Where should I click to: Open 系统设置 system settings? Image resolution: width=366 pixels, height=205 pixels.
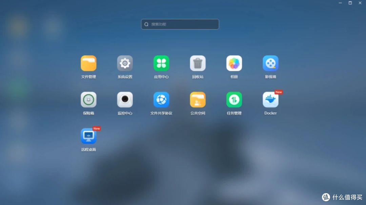125,63
